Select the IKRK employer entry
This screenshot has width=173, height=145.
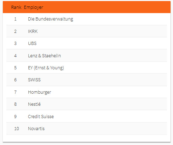pyautogui.click(x=33, y=31)
